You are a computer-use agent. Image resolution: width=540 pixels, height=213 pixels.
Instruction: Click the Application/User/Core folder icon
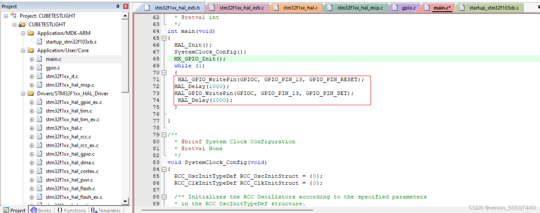click(31, 50)
